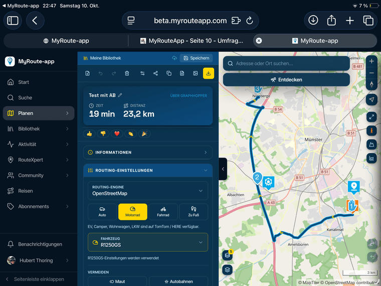This screenshot has height=286, width=381.
Task: Share the route via share icon
Action: click(x=155, y=73)
